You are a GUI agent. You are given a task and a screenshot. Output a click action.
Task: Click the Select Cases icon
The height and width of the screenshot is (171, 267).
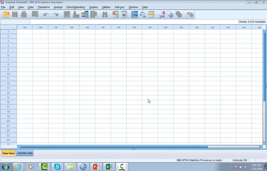point(151,15)
